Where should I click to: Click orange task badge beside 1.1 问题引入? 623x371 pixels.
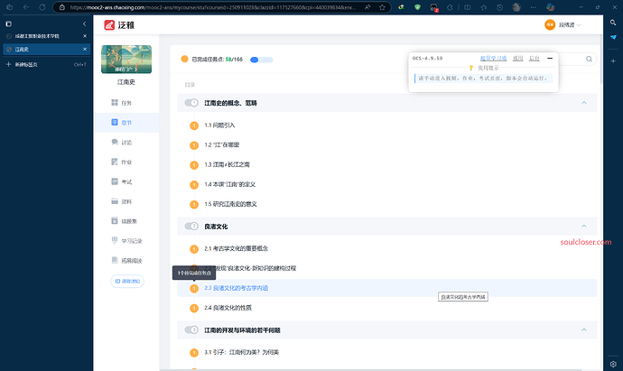194,125
